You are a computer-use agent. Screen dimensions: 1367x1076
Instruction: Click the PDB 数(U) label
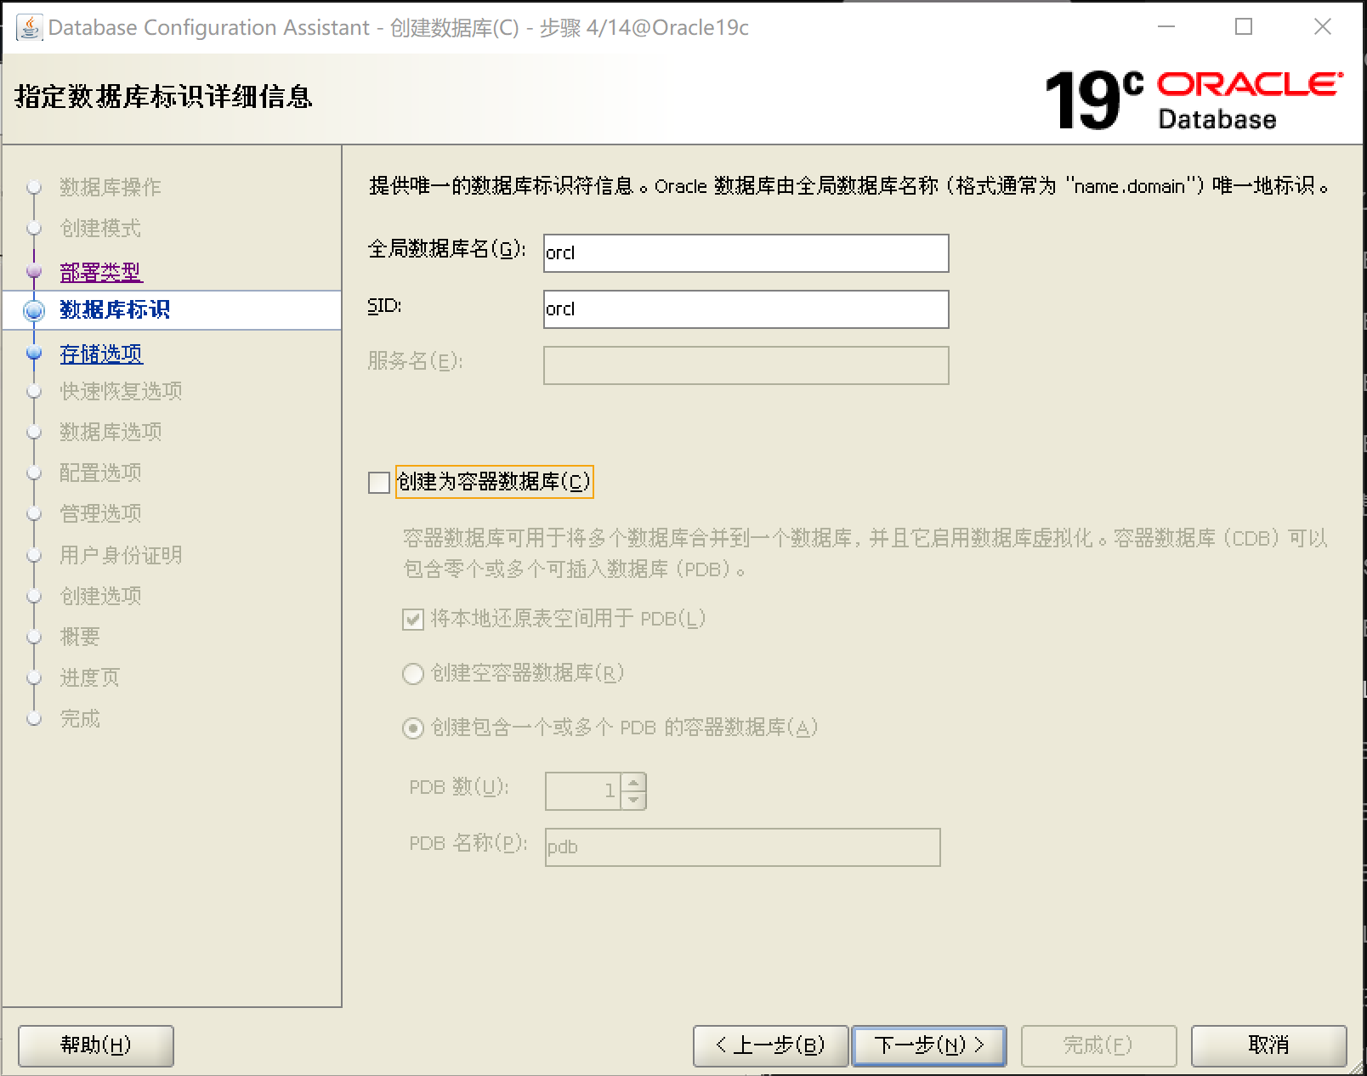click(x=459, y=787)
